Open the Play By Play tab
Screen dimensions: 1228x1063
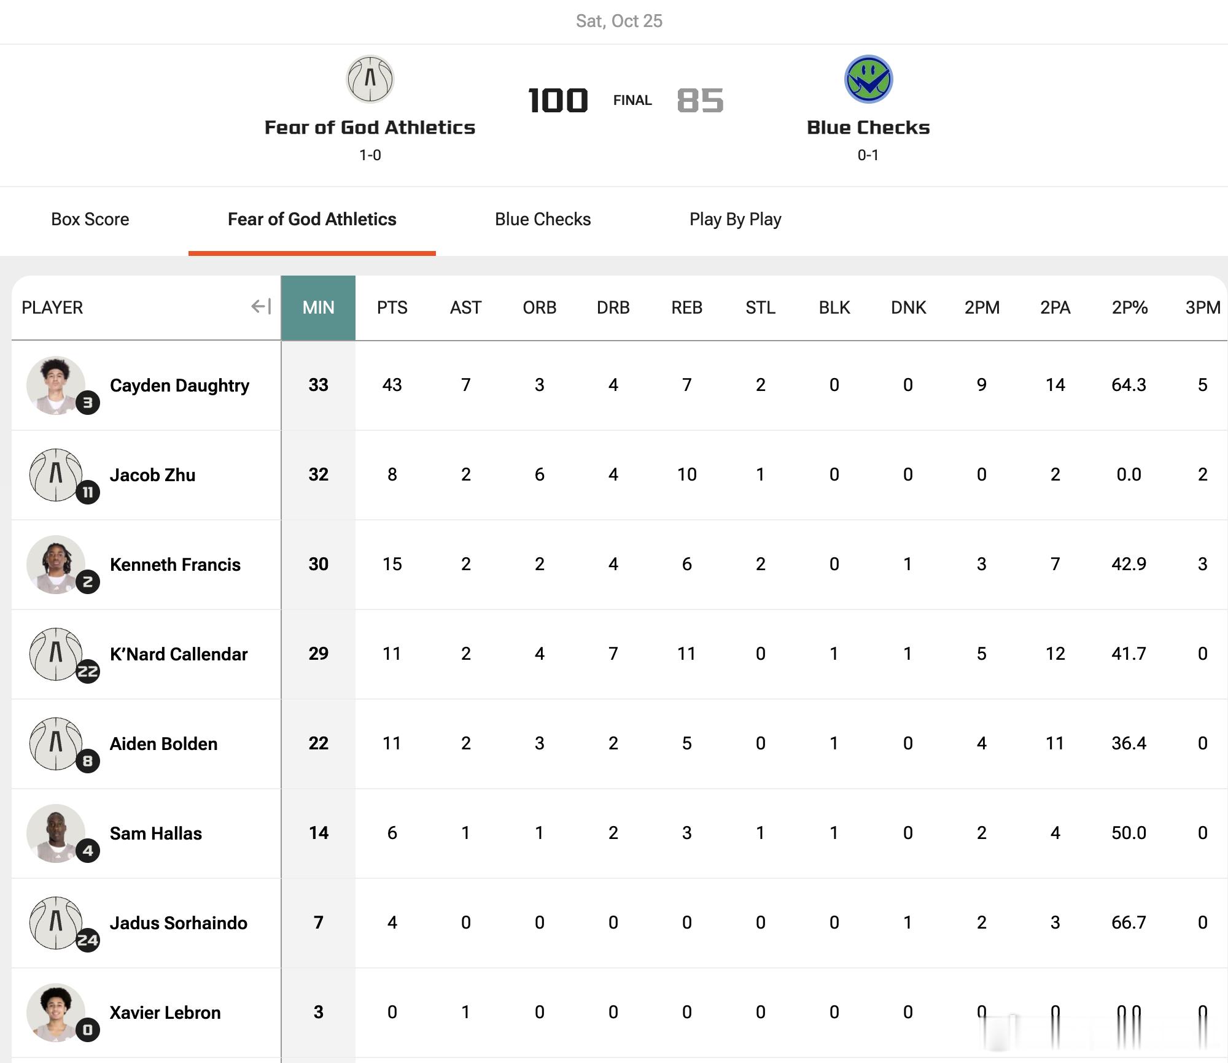point(735,219)
